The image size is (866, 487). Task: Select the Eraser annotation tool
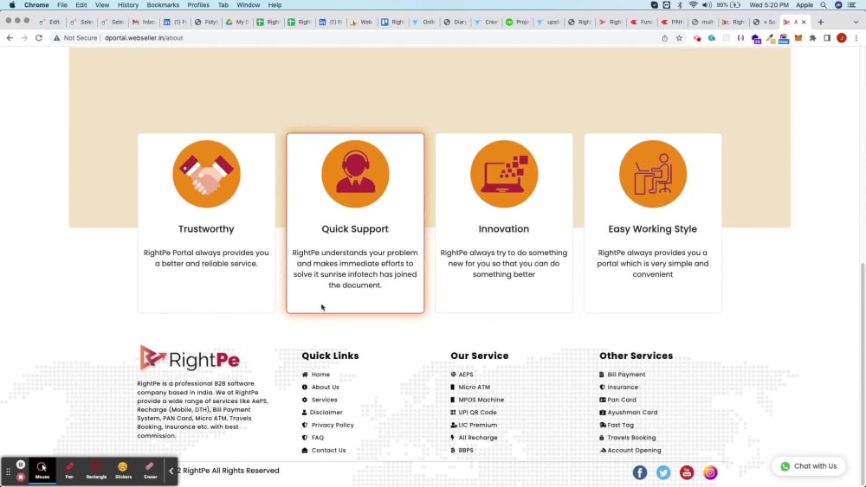click(150, 471)
